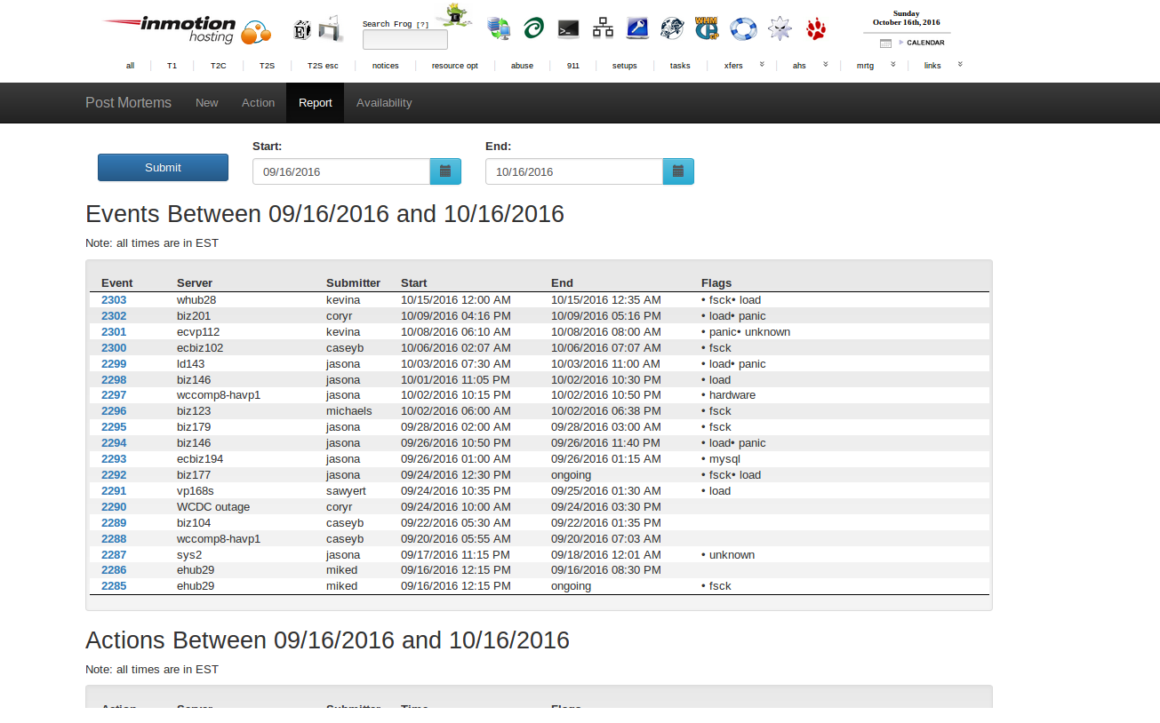The height and width of the screenshot is (723, 1160).
Task: Open the terminal console icon
Action: [x=569, y=29]
